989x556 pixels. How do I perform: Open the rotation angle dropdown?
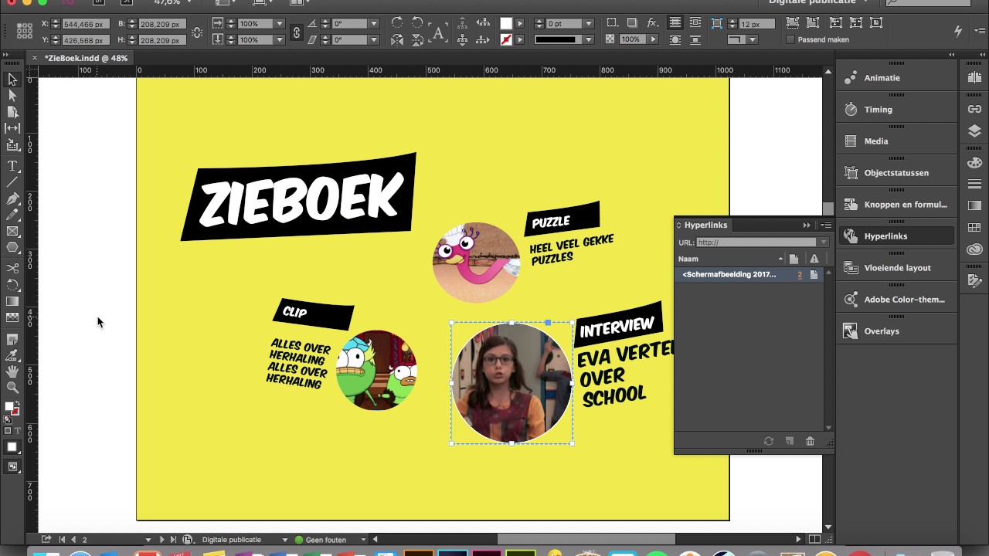click(x=372, y=24)
